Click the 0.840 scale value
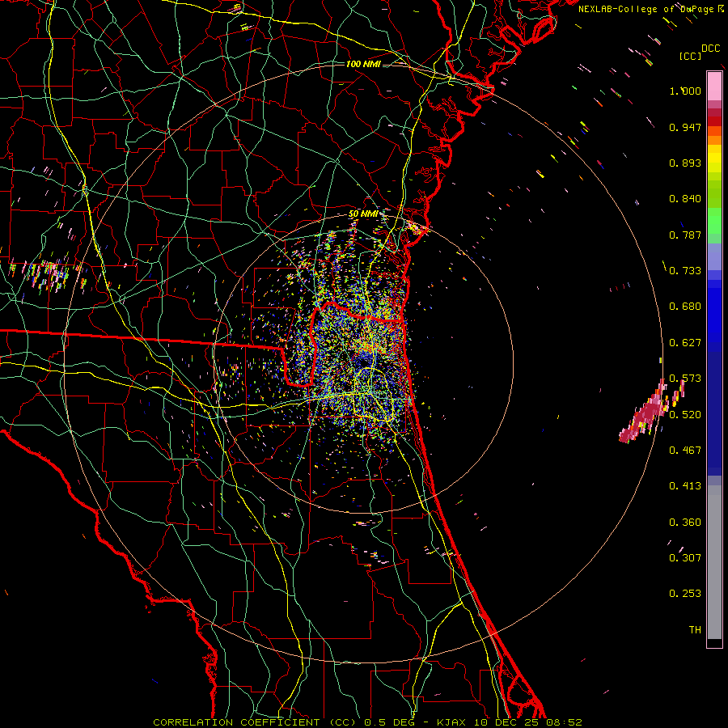Viewport: 728px width, 728px height. 685,199
